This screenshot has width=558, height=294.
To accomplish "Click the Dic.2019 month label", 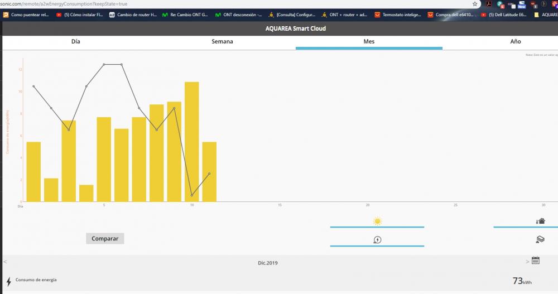I will [x=268, y=263].
